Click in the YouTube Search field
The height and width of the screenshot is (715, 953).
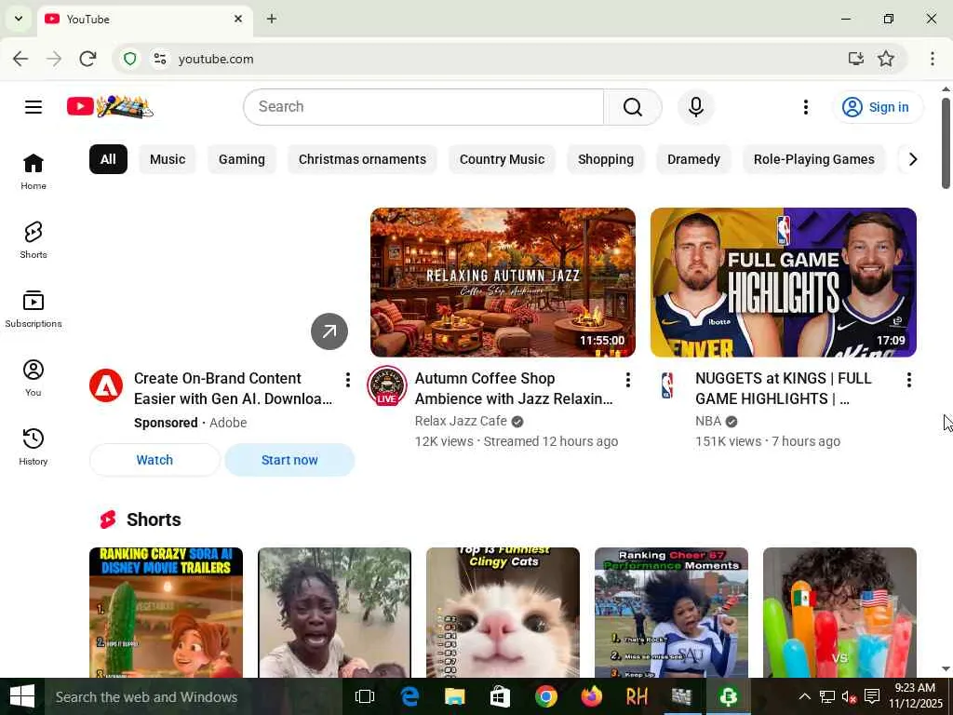423,107
